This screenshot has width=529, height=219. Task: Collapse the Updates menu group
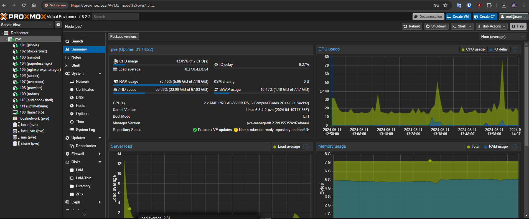coord(100,138)
